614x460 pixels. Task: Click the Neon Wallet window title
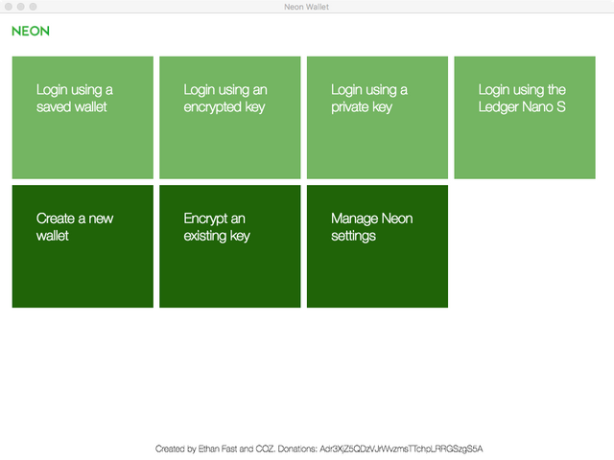306,7
